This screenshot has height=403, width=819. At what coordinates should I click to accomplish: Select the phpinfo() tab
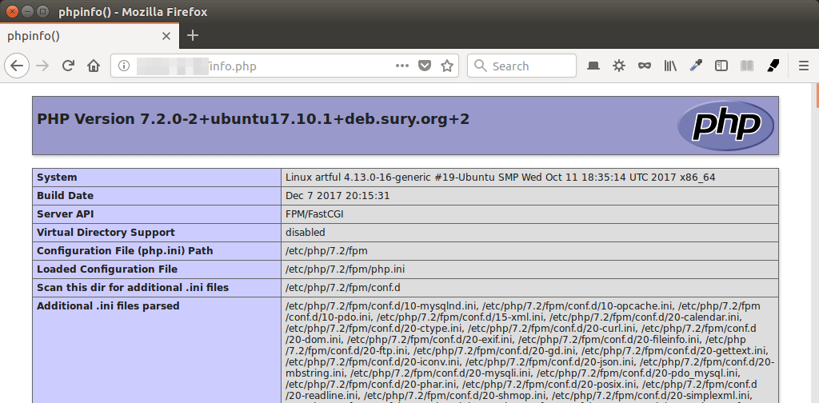[x=80, y=36]
